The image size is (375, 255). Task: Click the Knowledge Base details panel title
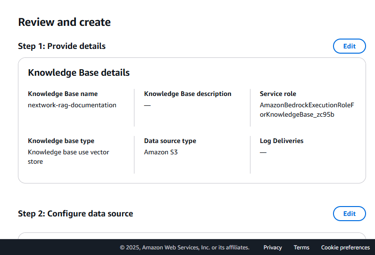(79, 72)
